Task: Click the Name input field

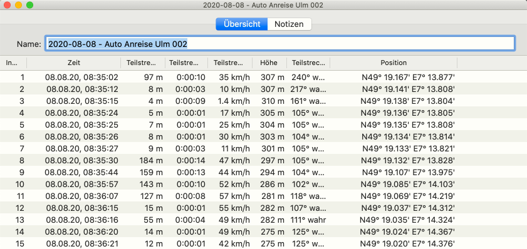Action: pyautogui.click(x=279, y=44)
